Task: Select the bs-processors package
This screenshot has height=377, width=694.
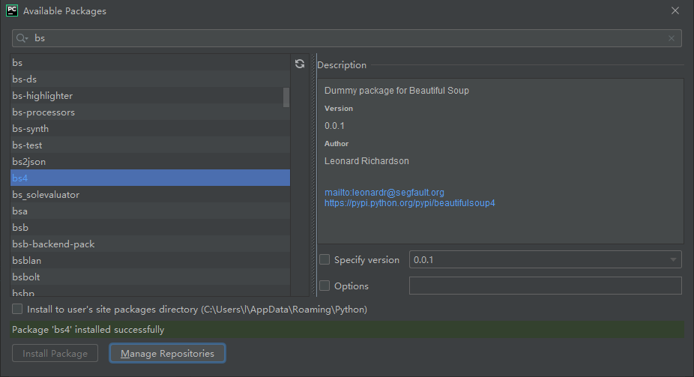Action: pyautogui.click(x=150, y=112)
